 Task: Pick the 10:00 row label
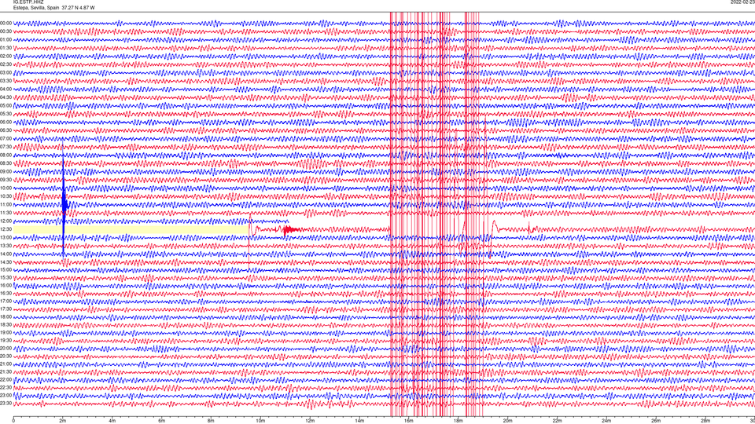[6, 188]
